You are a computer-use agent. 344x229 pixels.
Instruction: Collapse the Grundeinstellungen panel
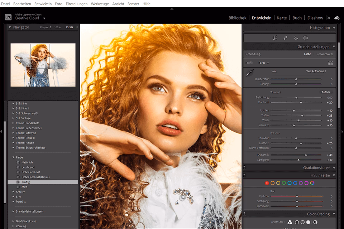pos(334,46)
